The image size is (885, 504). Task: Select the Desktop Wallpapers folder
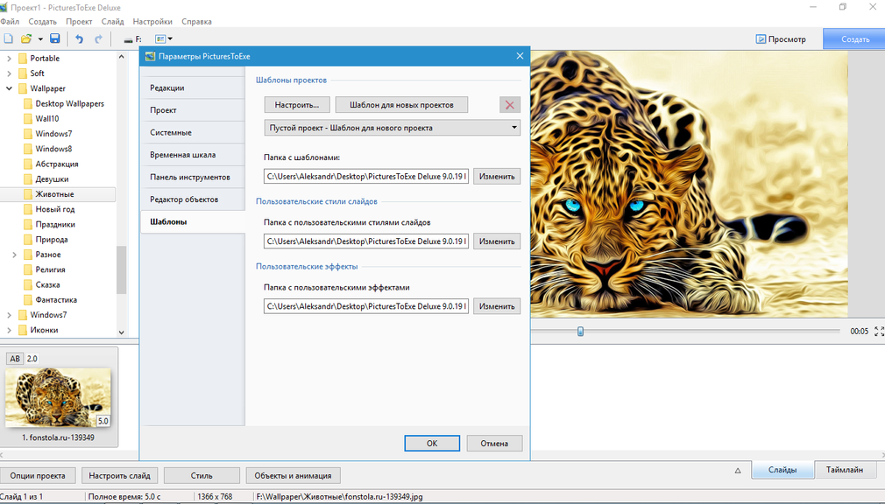69,104
